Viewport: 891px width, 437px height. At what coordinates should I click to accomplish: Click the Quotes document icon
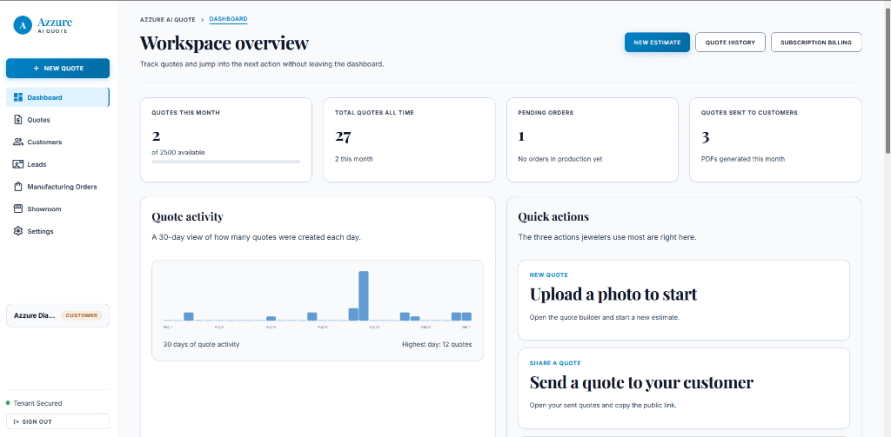click(x=17, y=120)
